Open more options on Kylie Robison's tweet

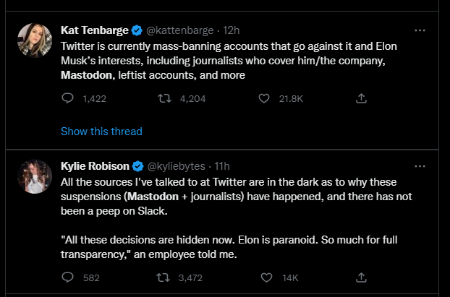(x=420, y=165)
